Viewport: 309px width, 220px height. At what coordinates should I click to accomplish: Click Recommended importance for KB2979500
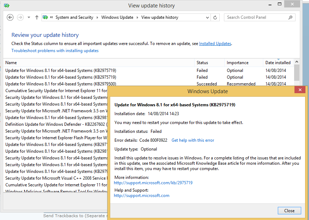pos(241,84)
